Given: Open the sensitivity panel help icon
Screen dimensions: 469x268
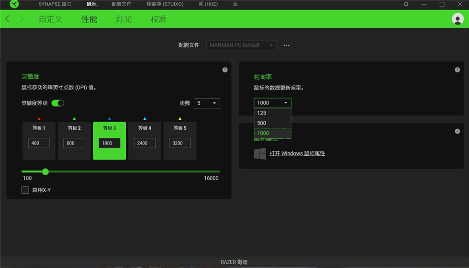Looking at the screenshot, I should click(225, 70).
